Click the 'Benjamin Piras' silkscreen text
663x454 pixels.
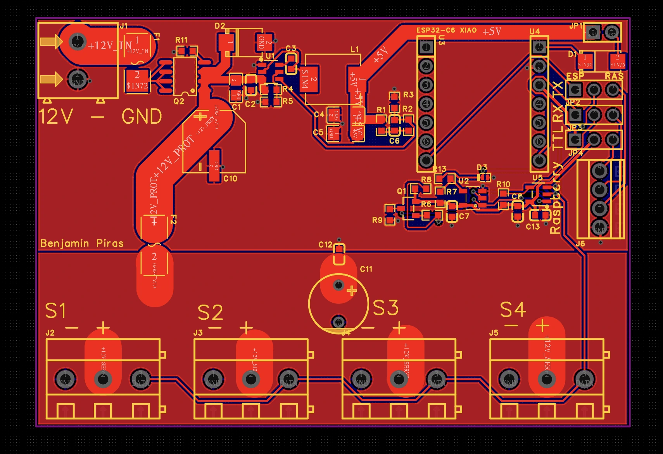pos(82,243)
